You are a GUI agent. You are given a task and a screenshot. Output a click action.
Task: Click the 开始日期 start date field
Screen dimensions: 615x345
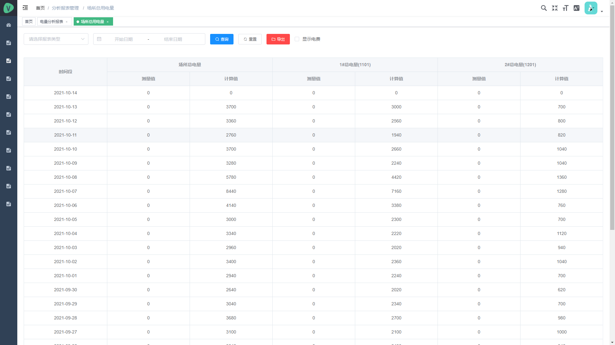point(124,39)
